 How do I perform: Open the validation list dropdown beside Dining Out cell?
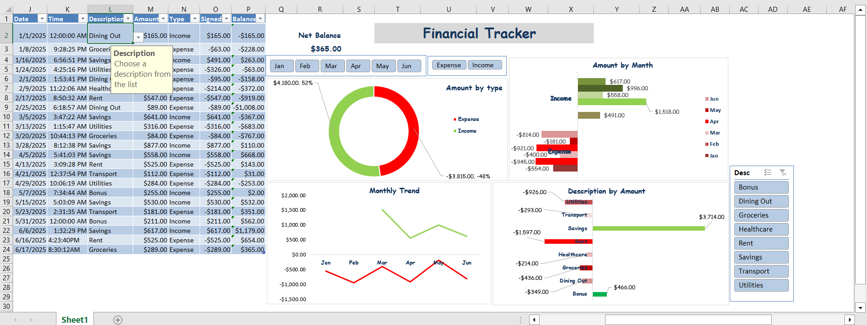[138, 37]
